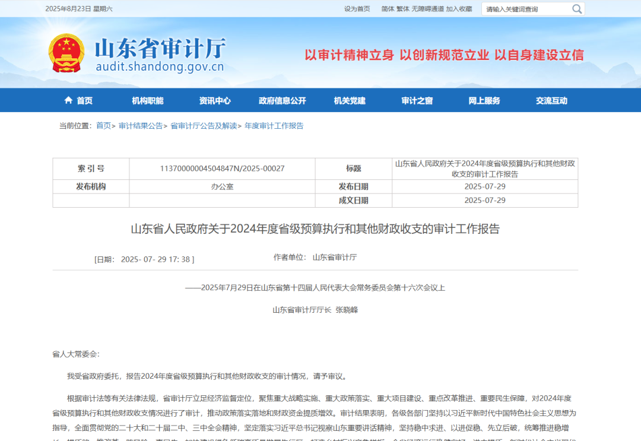This screenshot has height=441, width=641.
Task: Click the 索引号 label cell
Action: (x=91, y=169)
